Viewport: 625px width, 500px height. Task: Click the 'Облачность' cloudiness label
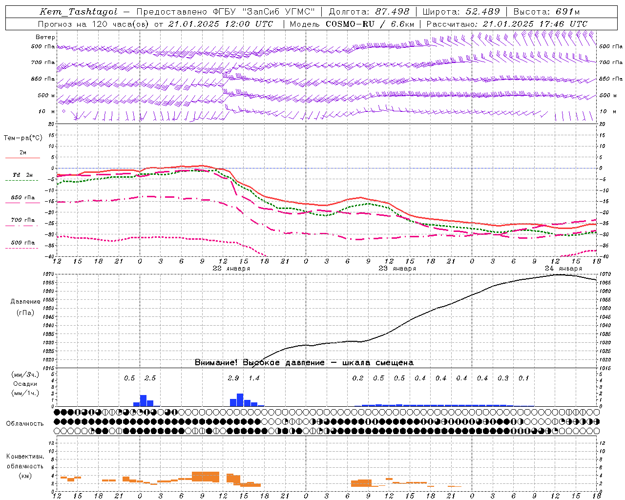(25, 424)
